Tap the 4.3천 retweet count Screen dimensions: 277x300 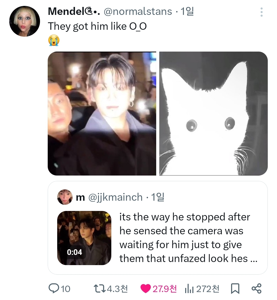point(117,289)
